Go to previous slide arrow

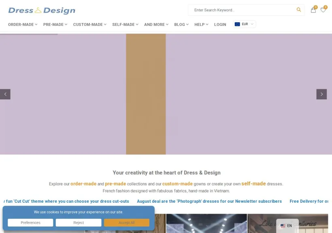tap(5, 94)
